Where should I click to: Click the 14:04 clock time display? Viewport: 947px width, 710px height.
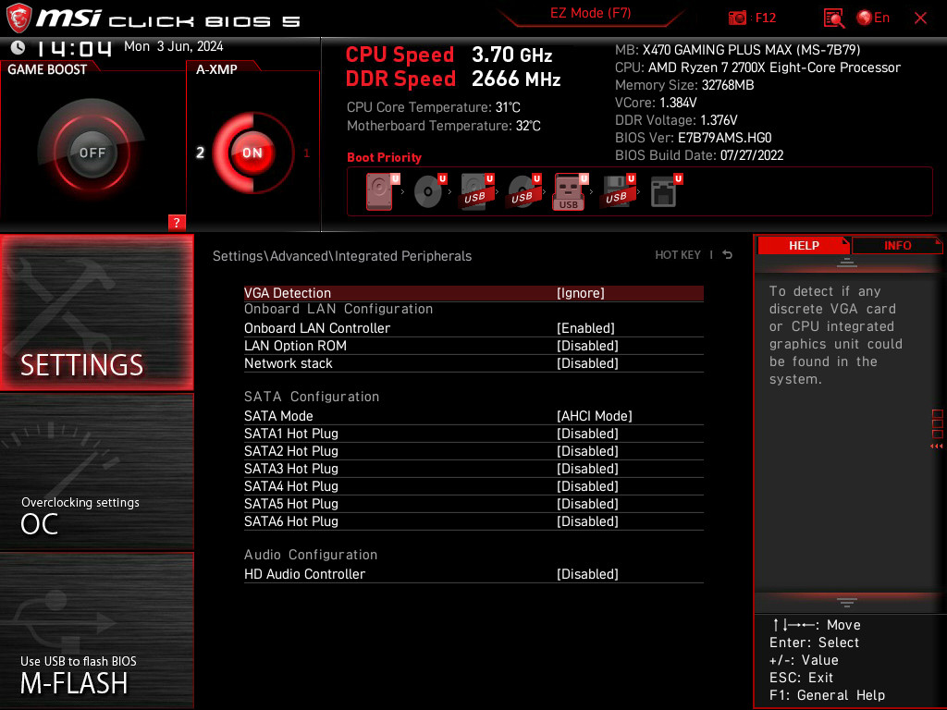tap(74, 48)
